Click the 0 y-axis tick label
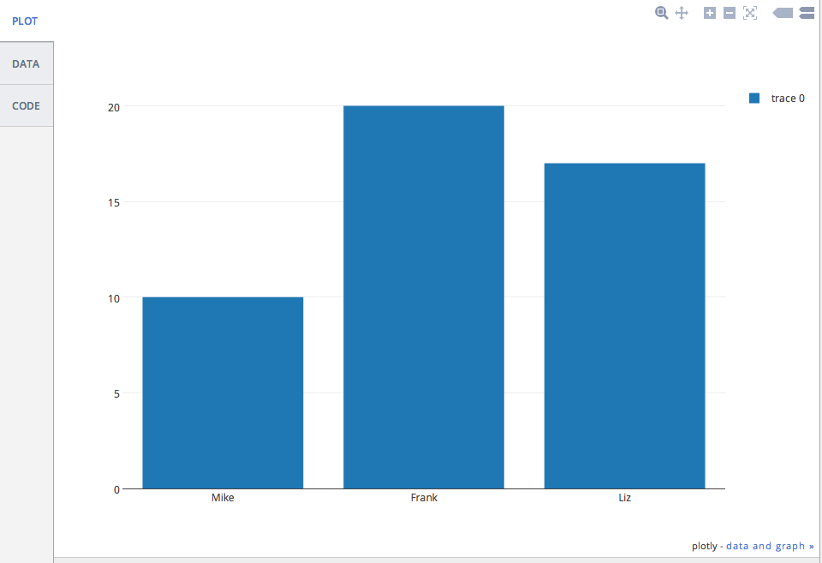The height and width of the screenshot is (563, 822). tap(116, 489)
